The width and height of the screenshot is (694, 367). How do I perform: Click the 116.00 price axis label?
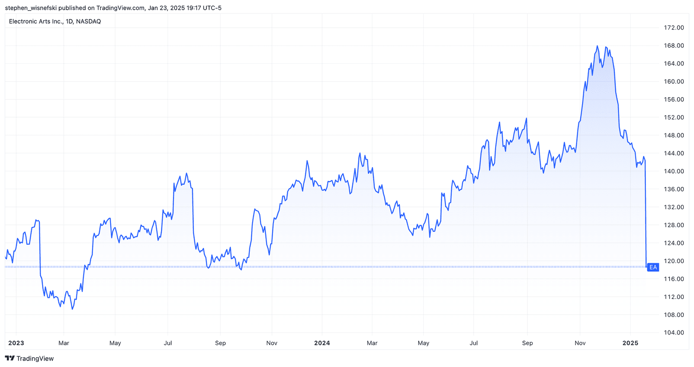674,279
